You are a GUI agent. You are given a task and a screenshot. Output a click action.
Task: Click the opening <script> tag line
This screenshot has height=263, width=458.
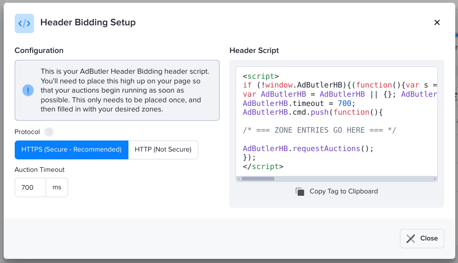(261, 76)
